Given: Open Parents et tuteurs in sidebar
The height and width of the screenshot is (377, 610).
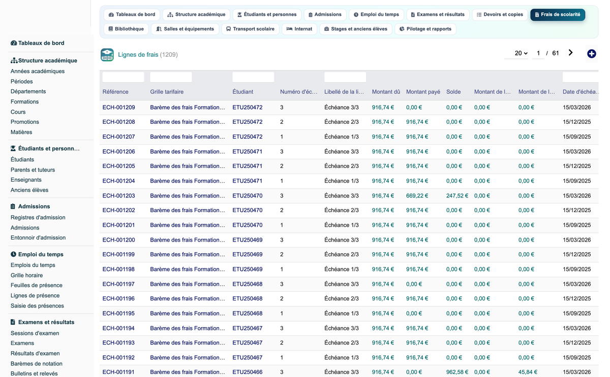Looking at the screenshot, I should [33, 170].
